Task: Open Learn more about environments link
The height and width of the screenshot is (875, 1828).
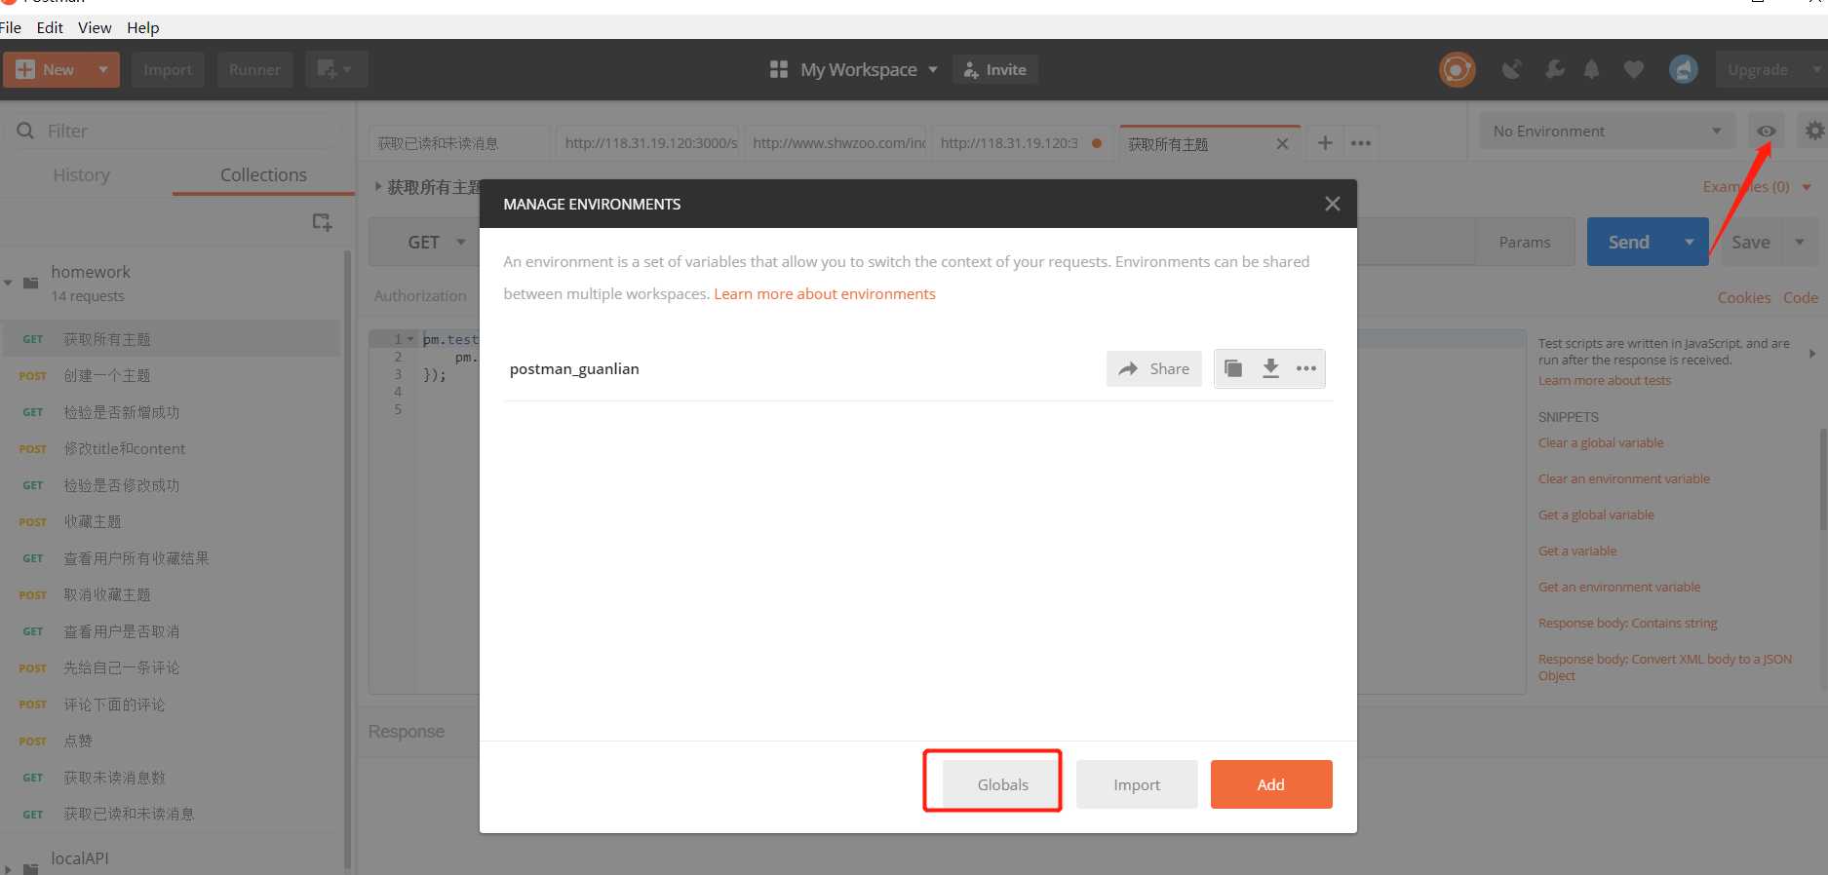Action: pos(824,293)
